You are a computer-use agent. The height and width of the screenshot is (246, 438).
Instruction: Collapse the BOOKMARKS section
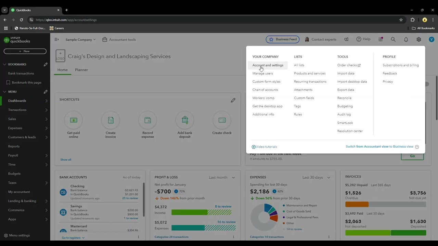click(x=4, y=64)
